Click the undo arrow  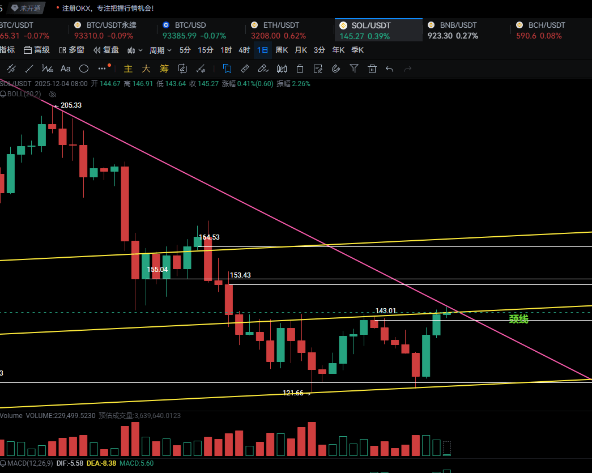click(x=389, y=69)
